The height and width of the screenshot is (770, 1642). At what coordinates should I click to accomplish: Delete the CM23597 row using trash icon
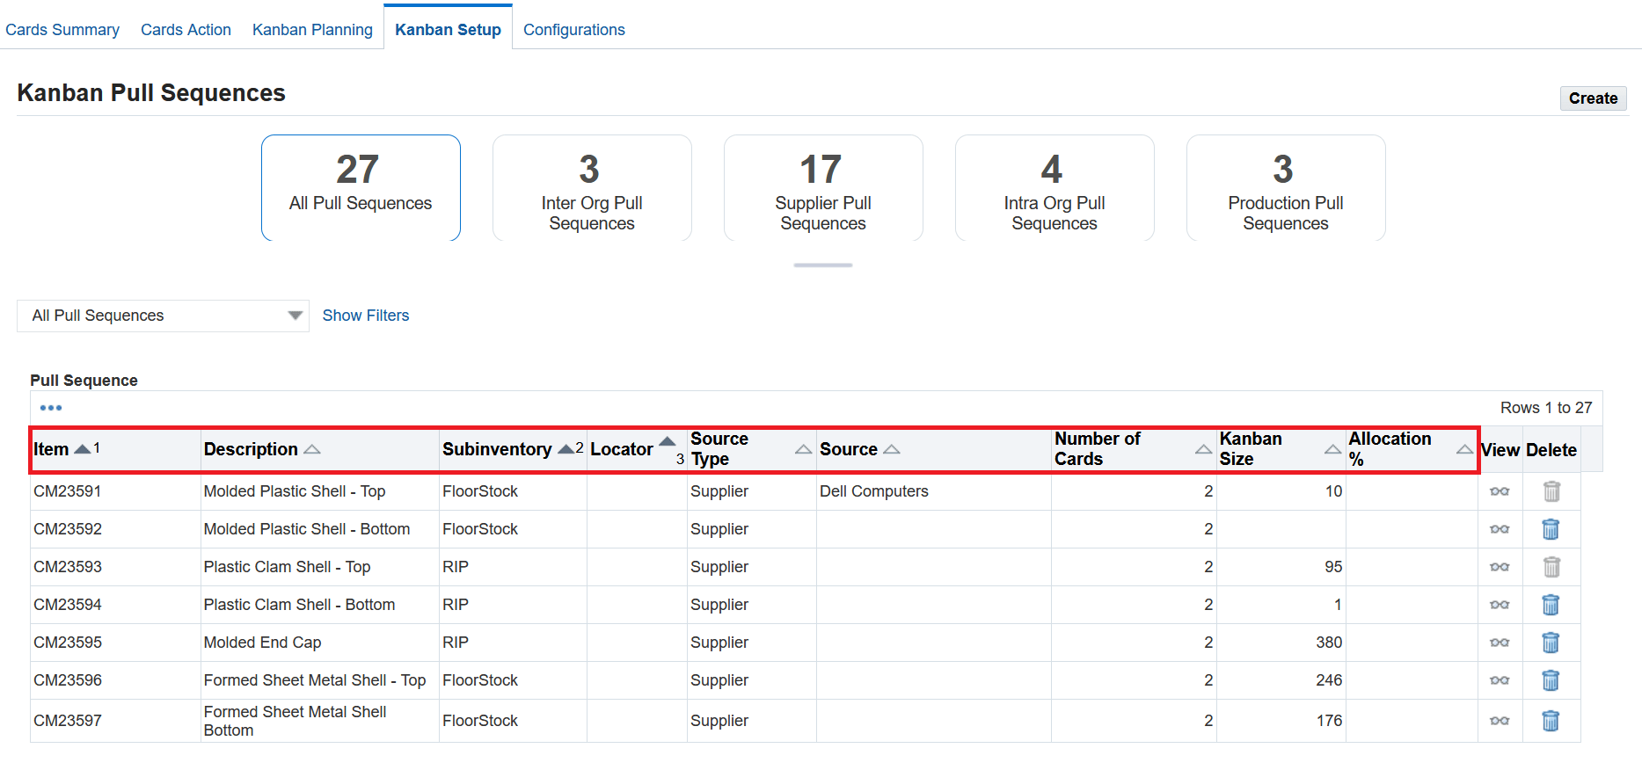1551,721
